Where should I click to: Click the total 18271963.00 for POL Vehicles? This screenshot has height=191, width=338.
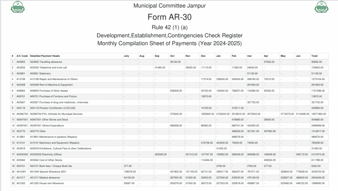318,114
